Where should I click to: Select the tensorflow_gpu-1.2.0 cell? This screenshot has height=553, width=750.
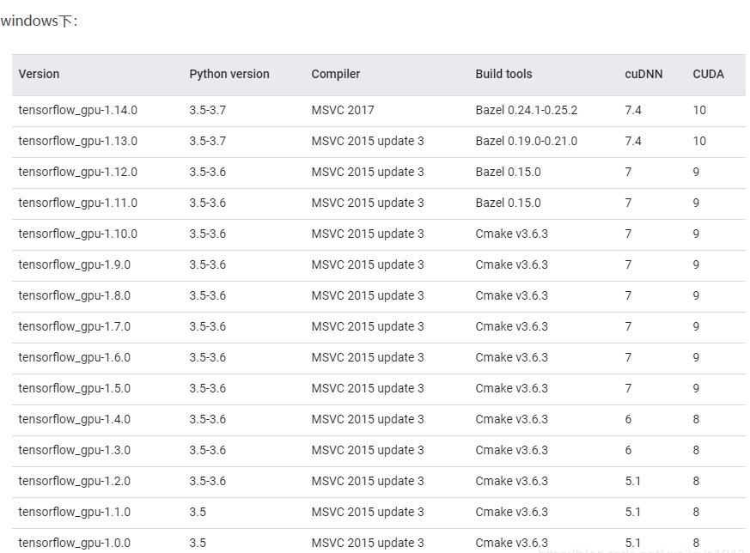click(x=74, y=482)
